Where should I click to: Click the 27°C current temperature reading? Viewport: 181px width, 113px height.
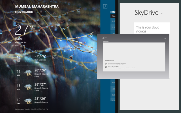point(25,30)
